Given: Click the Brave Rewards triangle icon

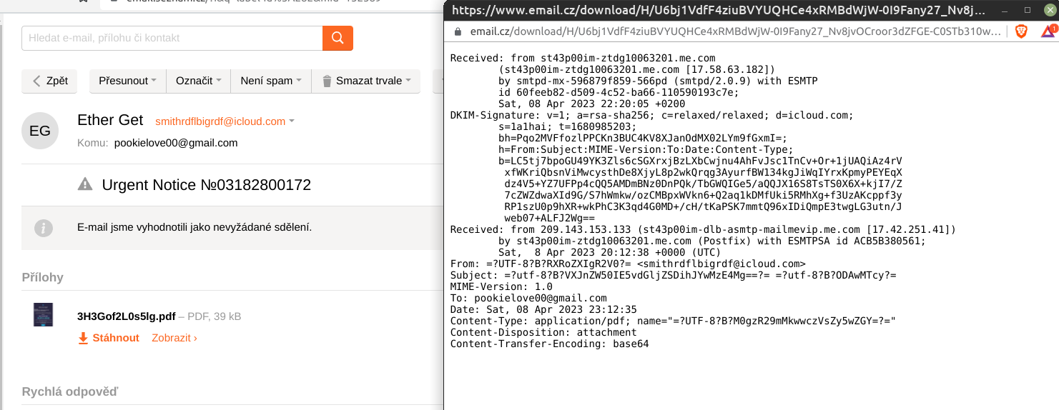Looking at the screenshot, I should [x=1048, y=31].
